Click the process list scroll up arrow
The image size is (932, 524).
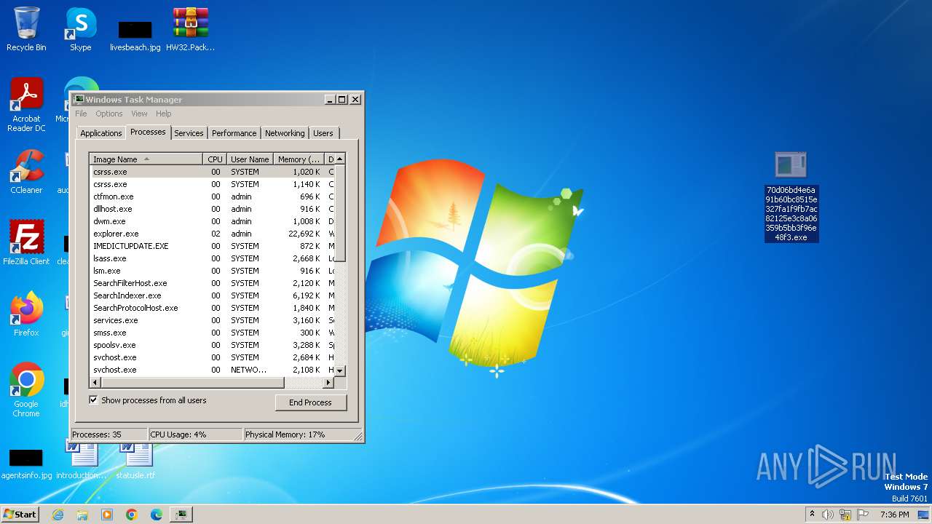point(340,159)
